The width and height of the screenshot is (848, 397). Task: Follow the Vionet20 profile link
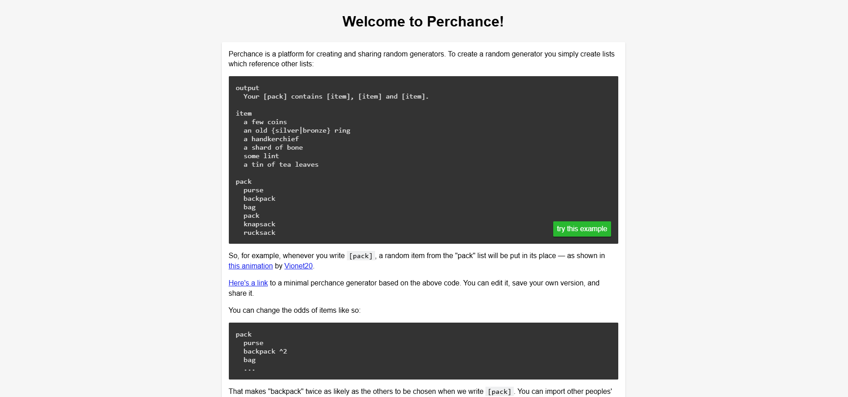point(298,266)
